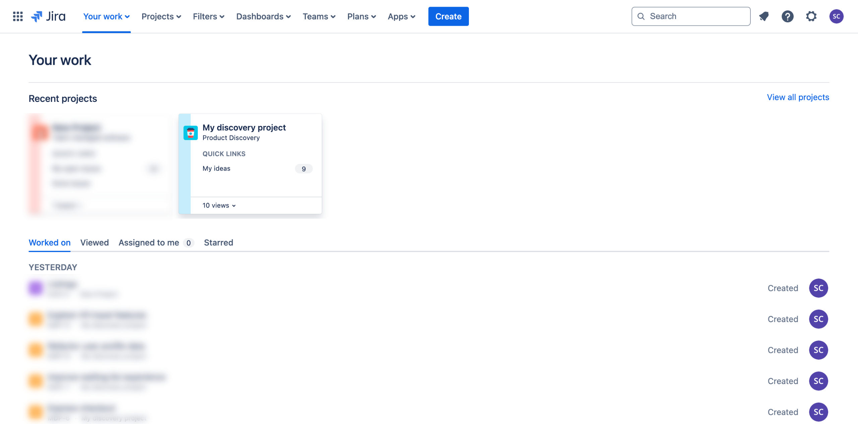Click the My discovery project cup icon
This screenshot has height=424, width=858.
pos(190,133)
